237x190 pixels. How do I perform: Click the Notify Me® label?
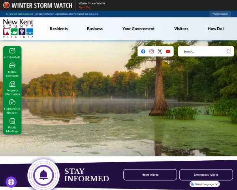[x=12, y=57]
